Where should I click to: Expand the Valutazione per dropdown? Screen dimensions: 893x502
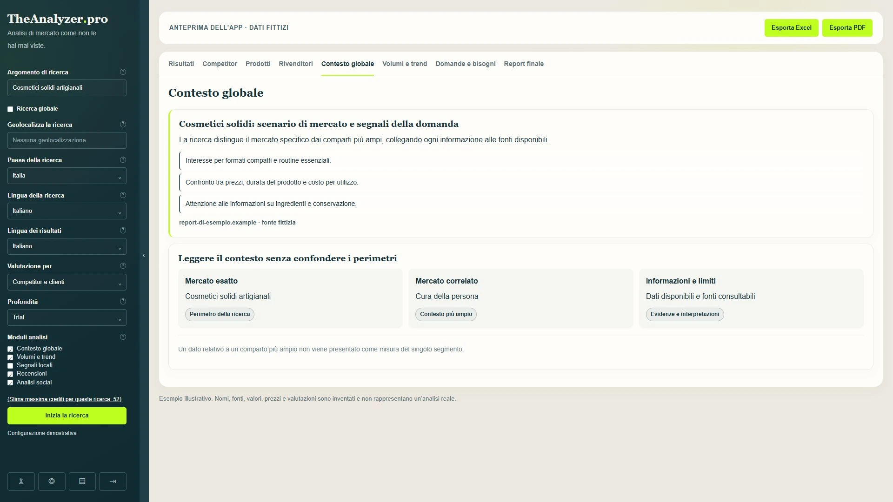click(67, 282)
